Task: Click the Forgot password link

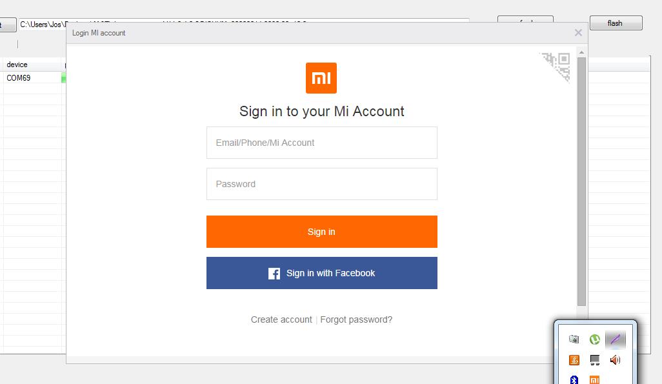Action: pyautogui.click(x=356, y=319)
